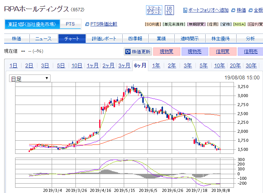Open the IR TV icon
The height and width of the screenshot is (193, 263).
(x=169, y=10)
